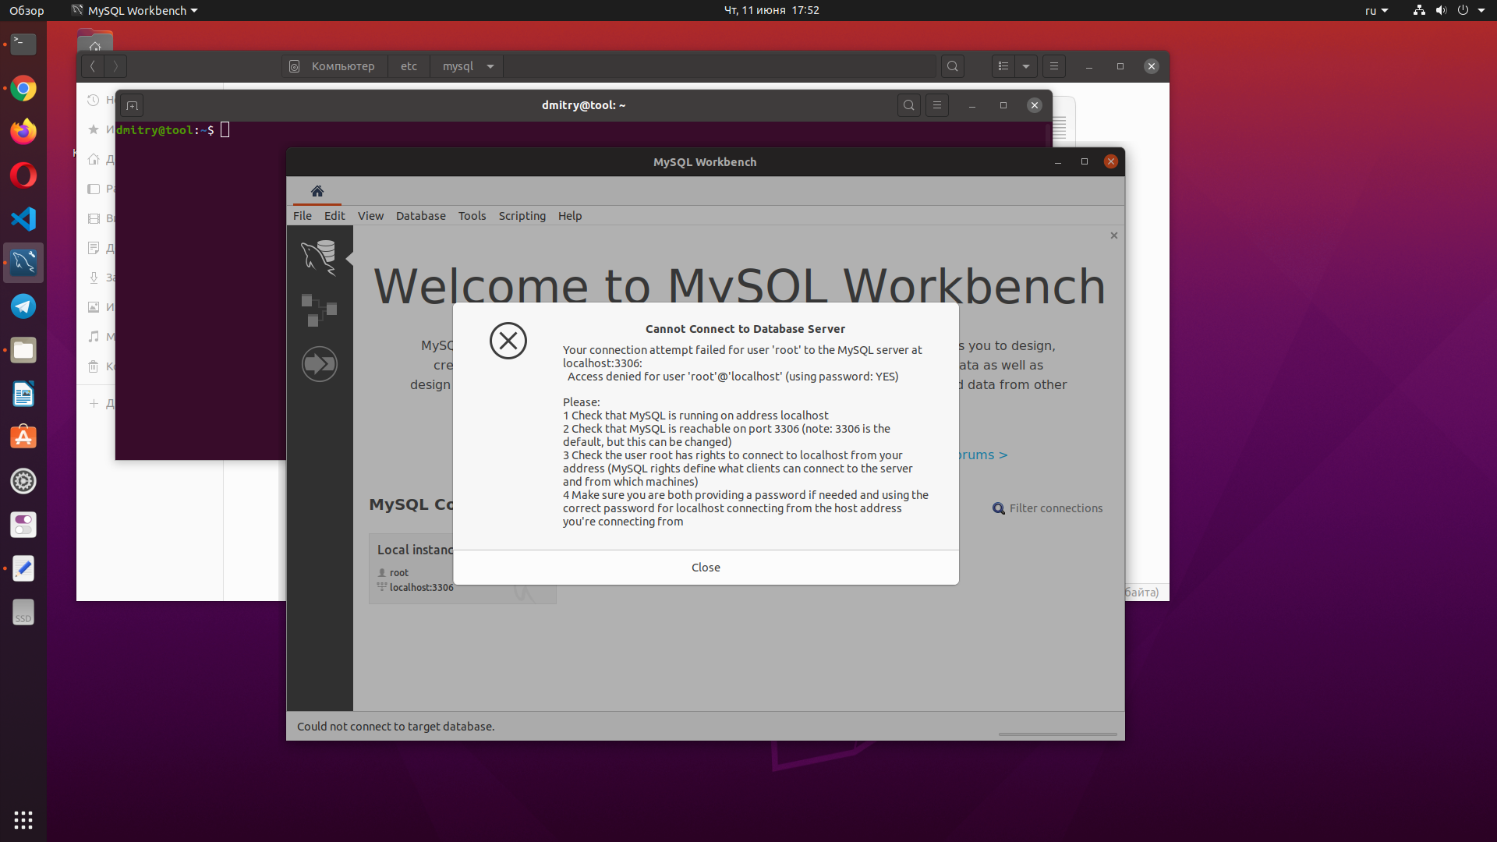Image resolution: width=1497 pixels, height=842 pixels.
Task: Click the network icon in the top bar
Action: point(1419,10)
